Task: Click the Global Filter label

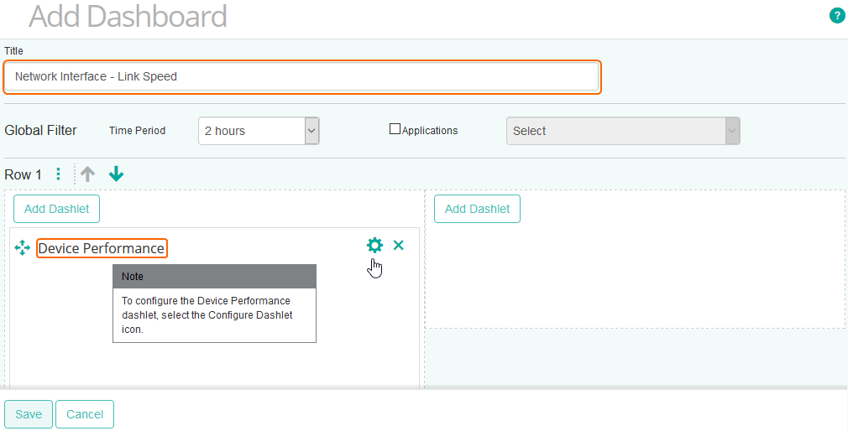Action: pos(40,131)
